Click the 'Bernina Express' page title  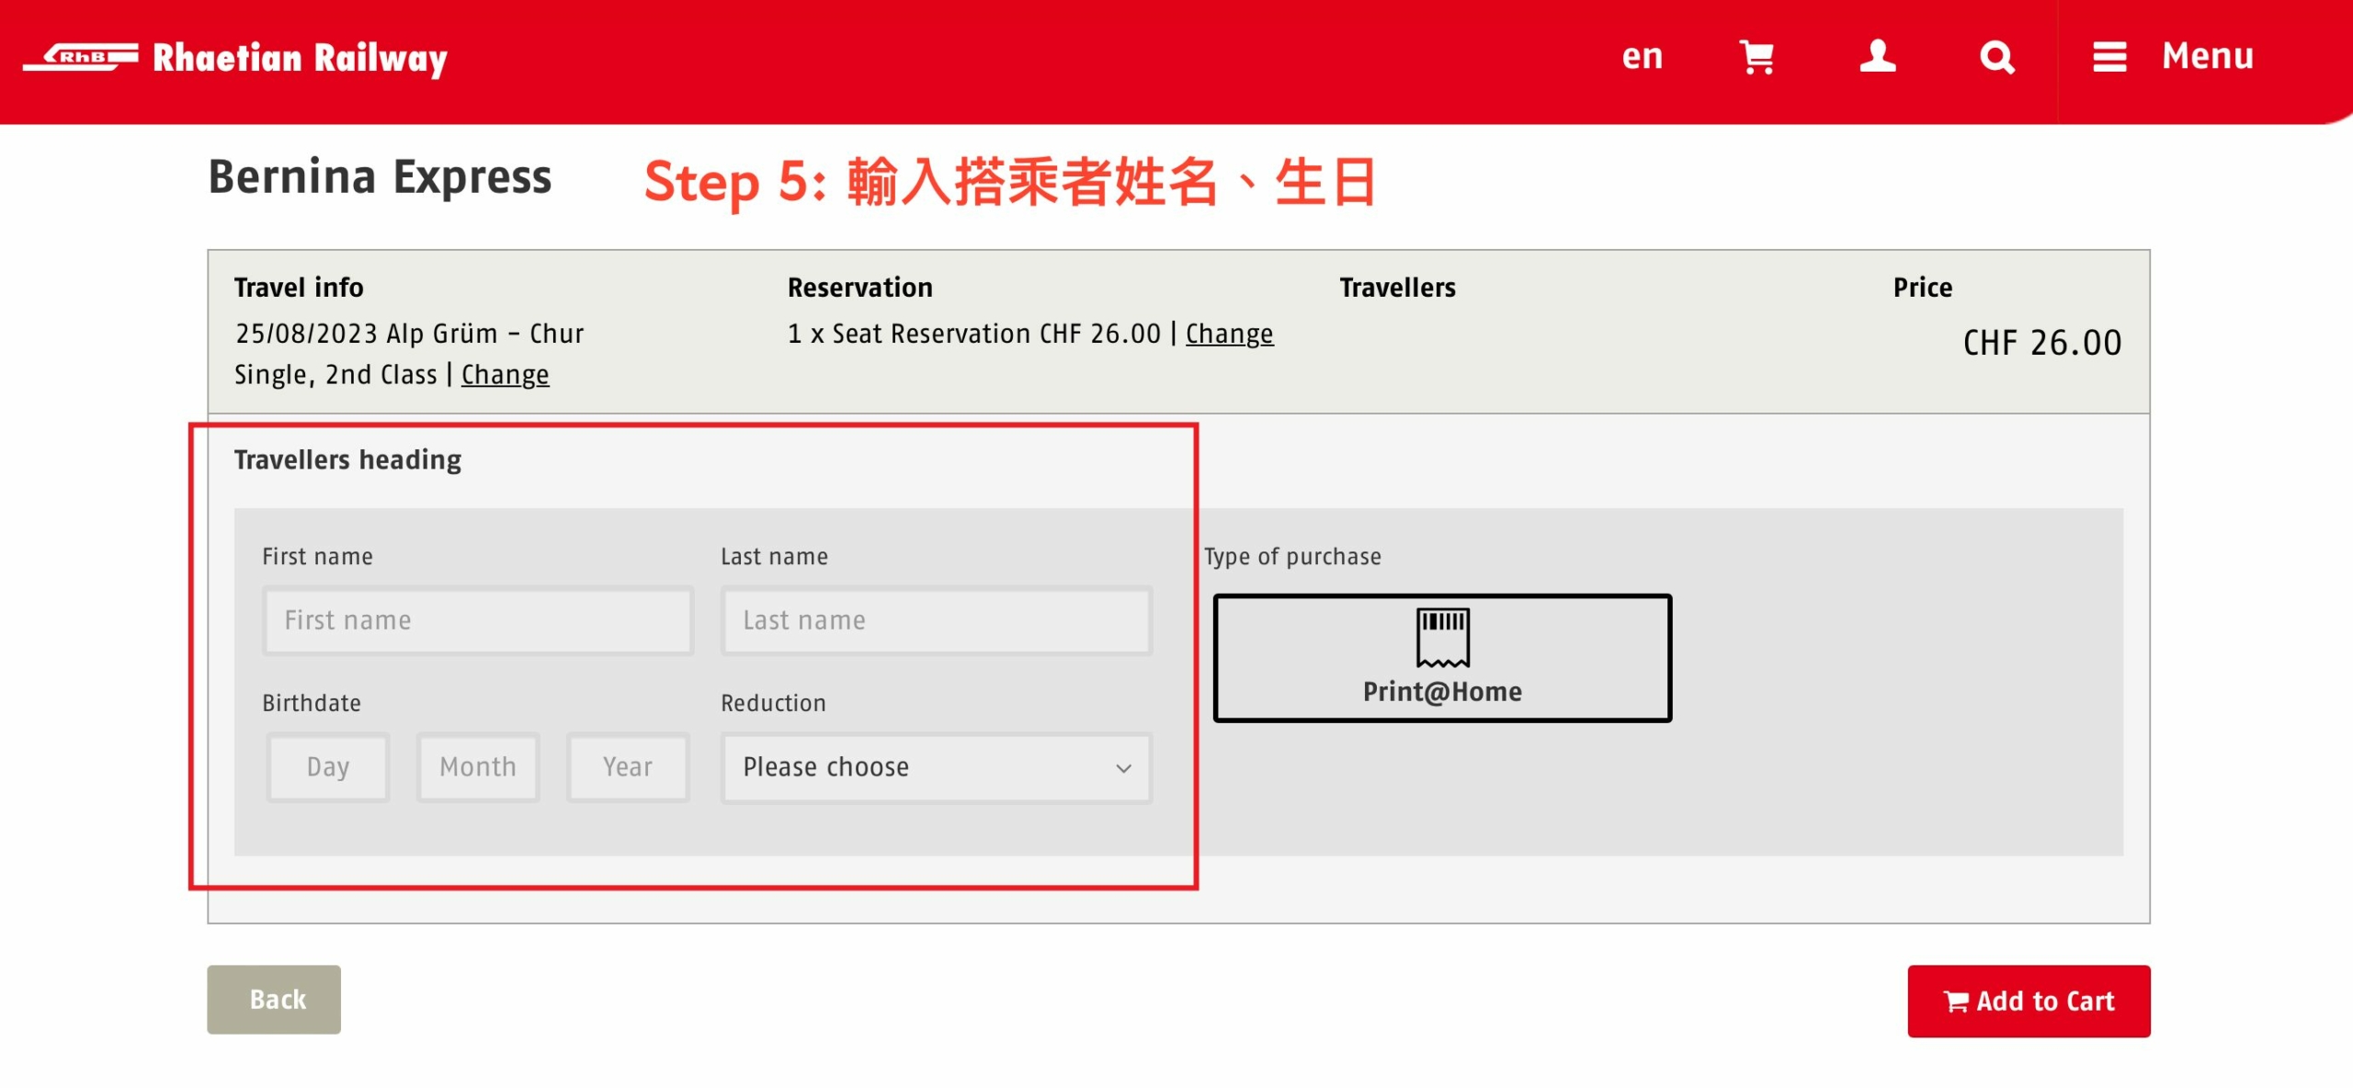tap(380, 176)
